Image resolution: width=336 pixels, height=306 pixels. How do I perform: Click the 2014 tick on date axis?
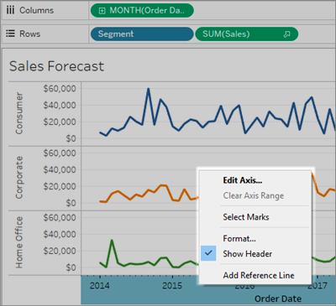(x=99, y=286)
